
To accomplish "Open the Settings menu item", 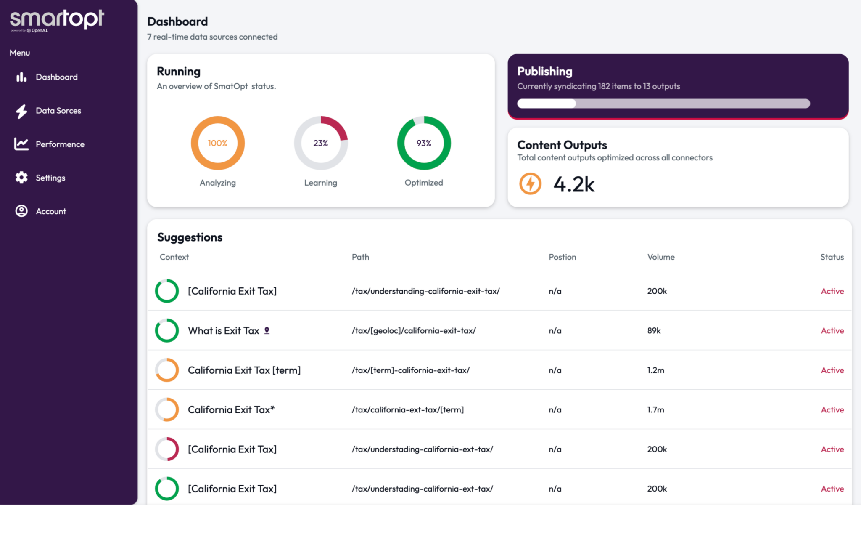I will pyautogui.click(x=50, y=178).
